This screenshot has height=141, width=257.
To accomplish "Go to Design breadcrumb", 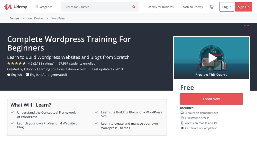I will point(14,18).
